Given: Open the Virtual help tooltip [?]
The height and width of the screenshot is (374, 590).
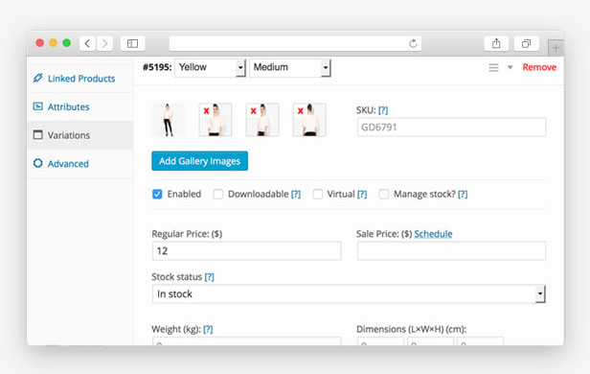Looking at the screenshot, I should [362, 194].
